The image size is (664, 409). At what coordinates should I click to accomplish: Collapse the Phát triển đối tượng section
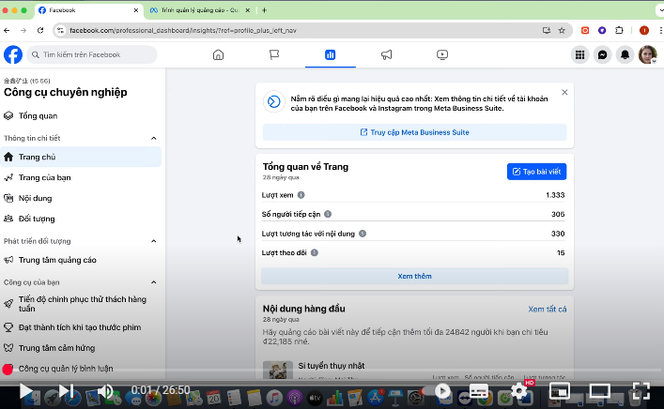154,241
